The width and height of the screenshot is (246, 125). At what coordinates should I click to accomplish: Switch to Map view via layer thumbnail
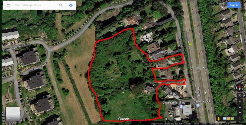pos(13,114)
